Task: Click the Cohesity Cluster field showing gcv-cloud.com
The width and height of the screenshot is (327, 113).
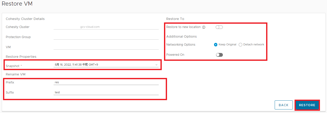Action: coord(106,27)
